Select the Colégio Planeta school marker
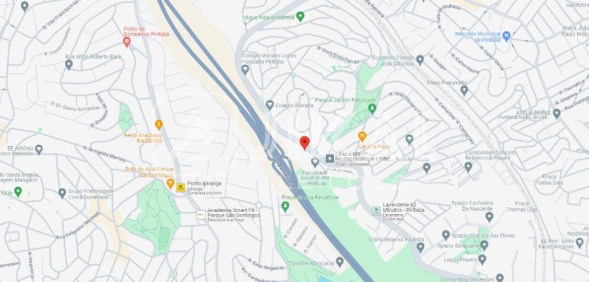Screen dimensions: 589x282 click(x=270, y=105)
